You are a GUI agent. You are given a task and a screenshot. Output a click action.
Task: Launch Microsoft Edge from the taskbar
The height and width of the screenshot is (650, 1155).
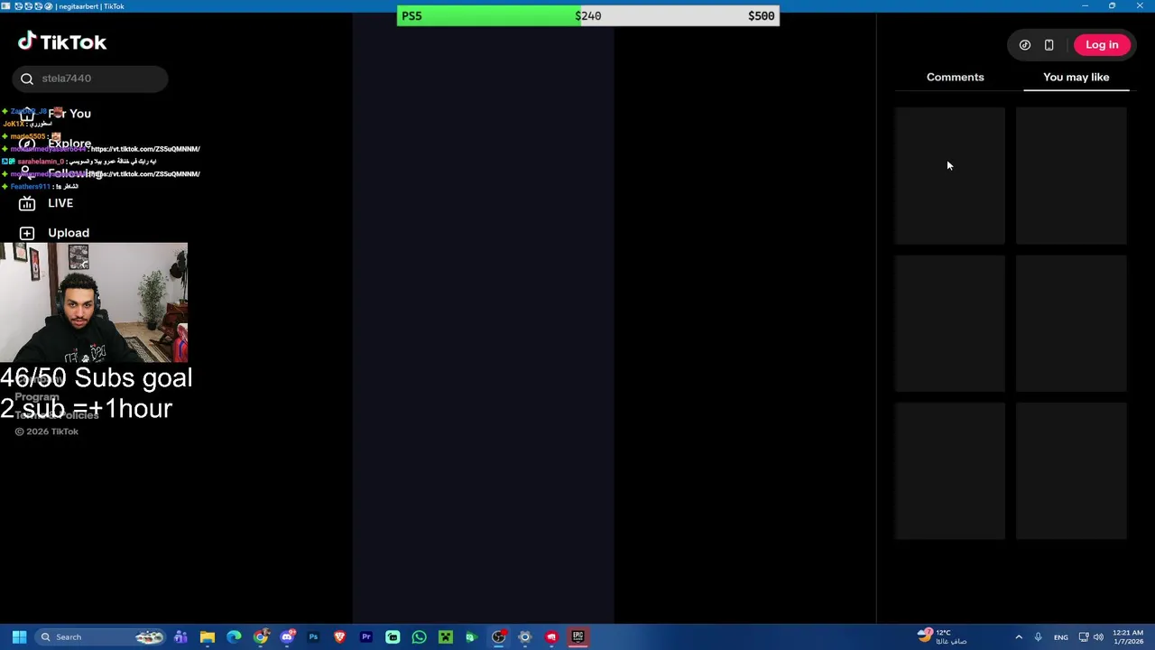pos(234,637)
